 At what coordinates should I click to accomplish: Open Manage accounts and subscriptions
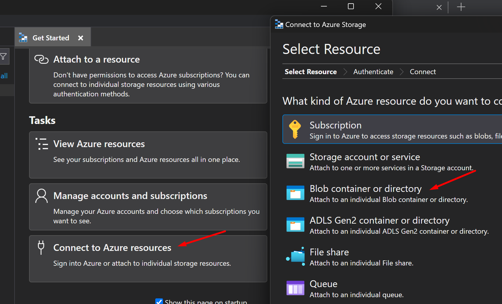click(148, 207)
